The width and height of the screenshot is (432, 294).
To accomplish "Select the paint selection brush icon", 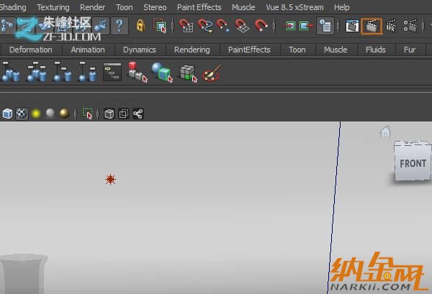I will 212,72.
